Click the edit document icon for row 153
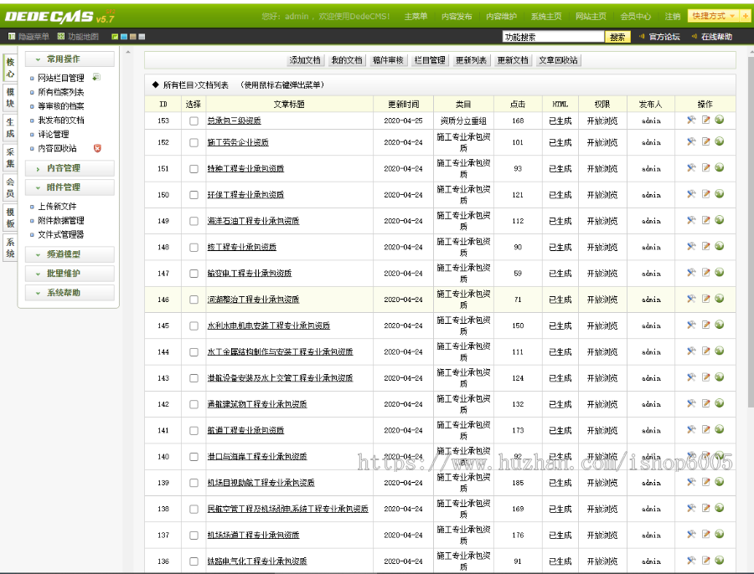Viewport: 754px width, 574px height. pyautogui.click(x=705, y=120)
